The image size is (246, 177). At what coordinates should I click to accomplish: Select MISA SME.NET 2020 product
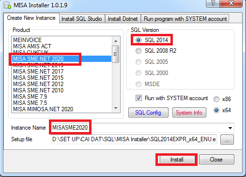(61, 59)
